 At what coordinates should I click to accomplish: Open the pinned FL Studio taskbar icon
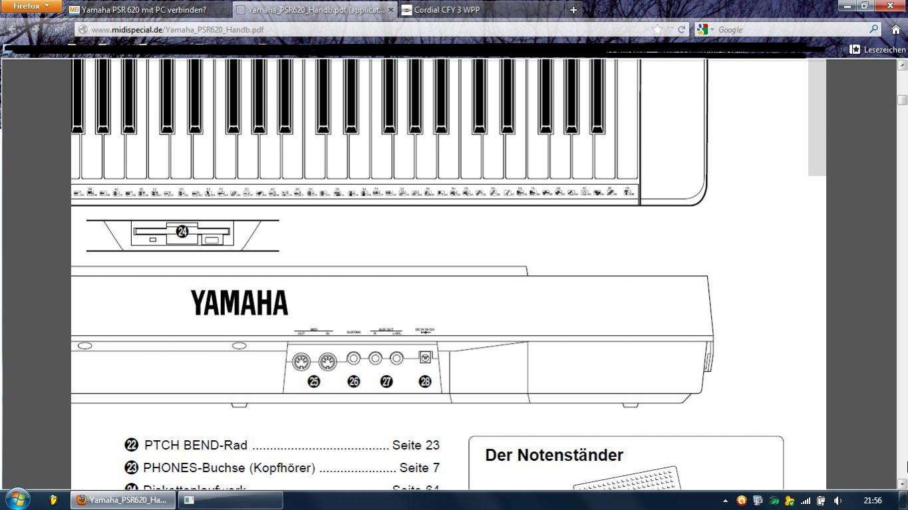click(x=53, y=500)
